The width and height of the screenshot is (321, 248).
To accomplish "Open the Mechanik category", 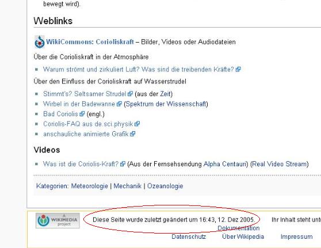I will pyautogui.click(x=127, y=186).
